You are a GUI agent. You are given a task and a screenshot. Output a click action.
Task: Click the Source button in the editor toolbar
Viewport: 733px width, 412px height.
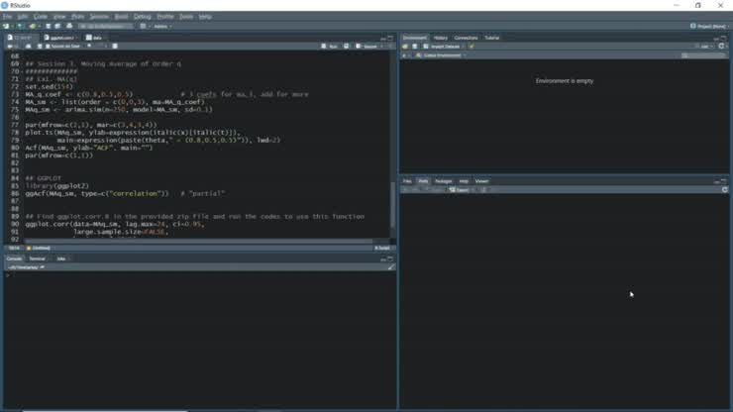tap(366, 47)
